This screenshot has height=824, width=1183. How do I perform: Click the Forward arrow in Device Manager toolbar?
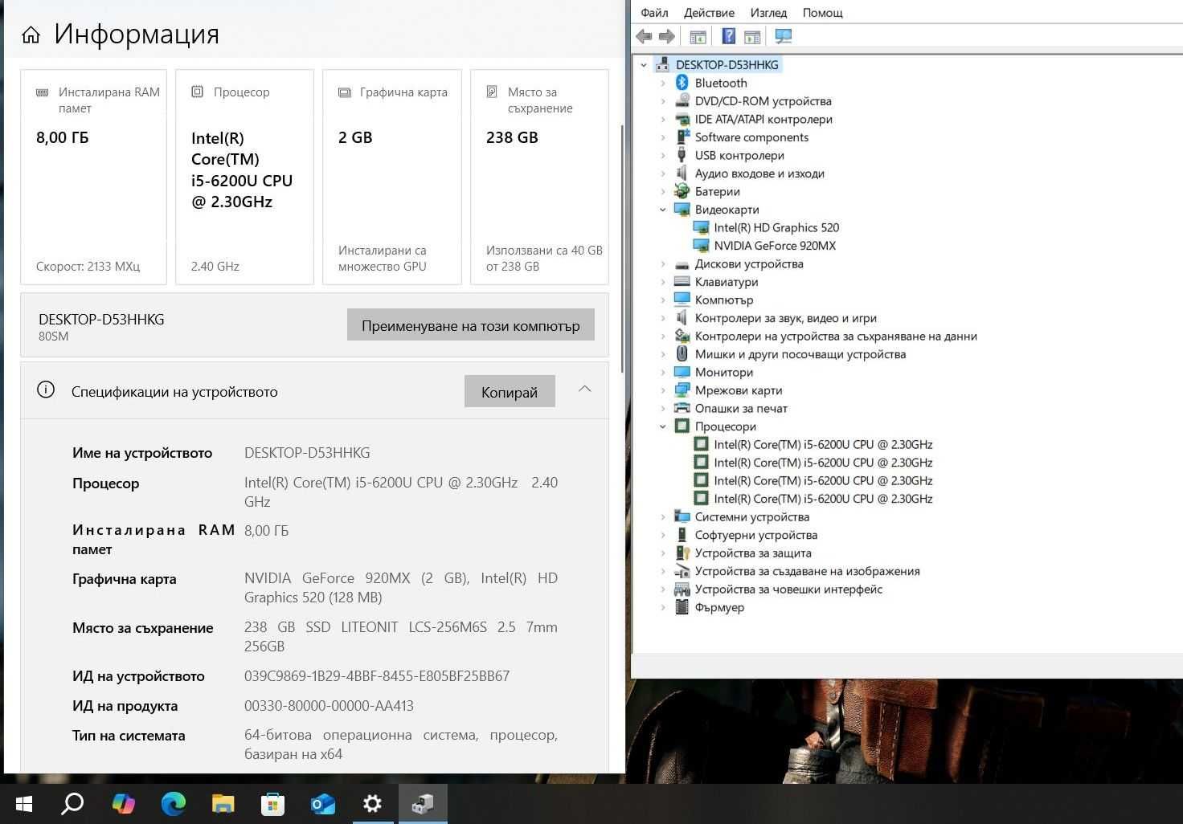[x=666, y=36]
